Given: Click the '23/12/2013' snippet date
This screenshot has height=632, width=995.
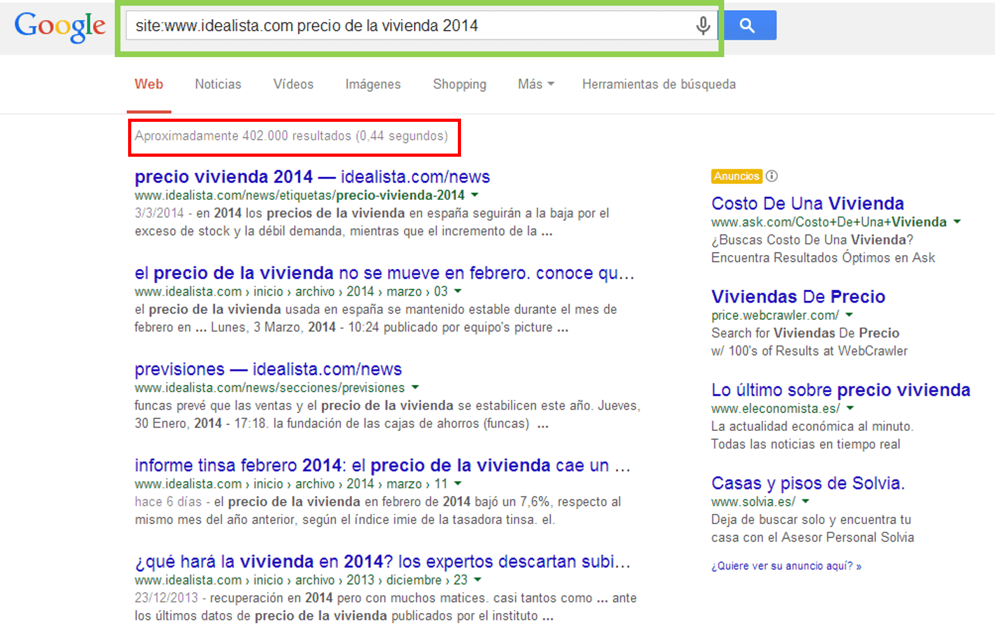Looking at the screenshot, I should pyautogui.click(x=166, y=598).
